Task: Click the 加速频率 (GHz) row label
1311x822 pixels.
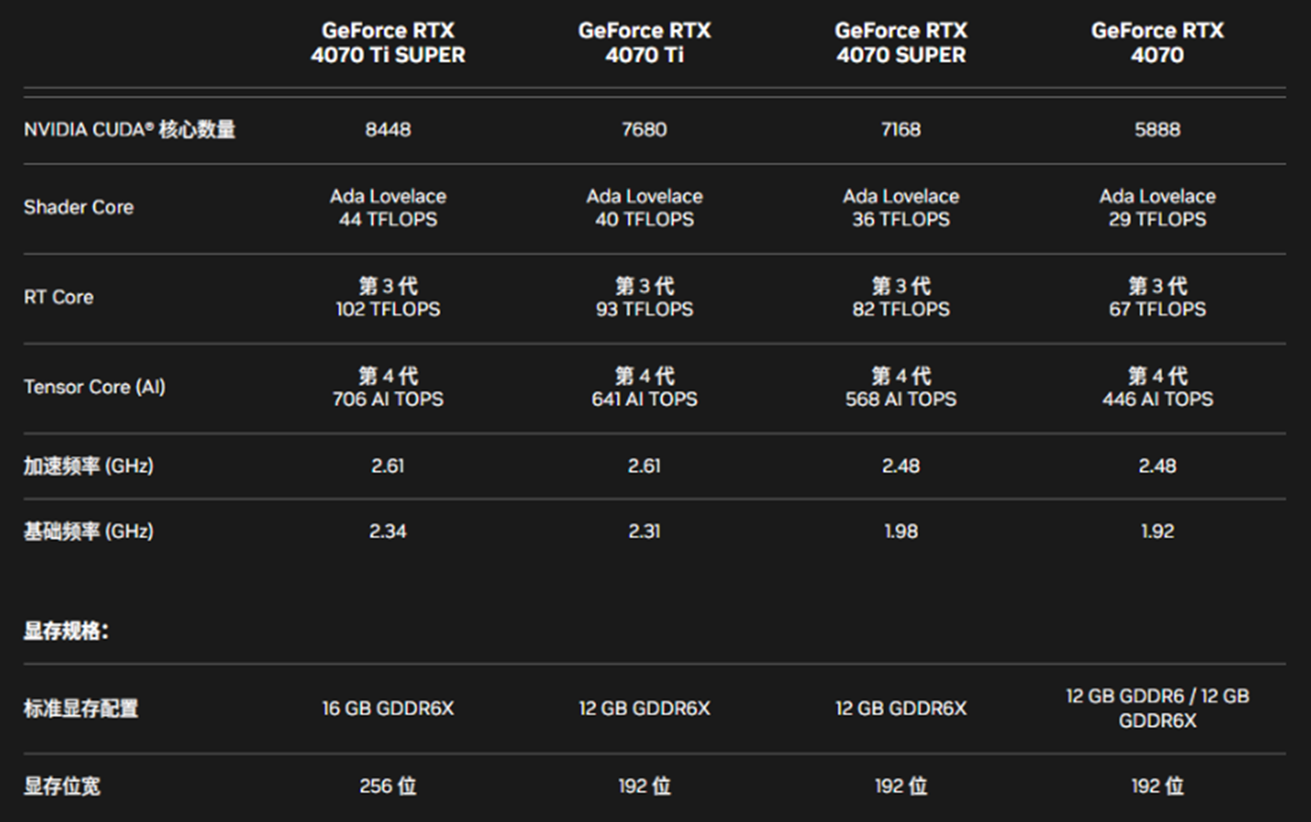Action: (x=88, y=466)
